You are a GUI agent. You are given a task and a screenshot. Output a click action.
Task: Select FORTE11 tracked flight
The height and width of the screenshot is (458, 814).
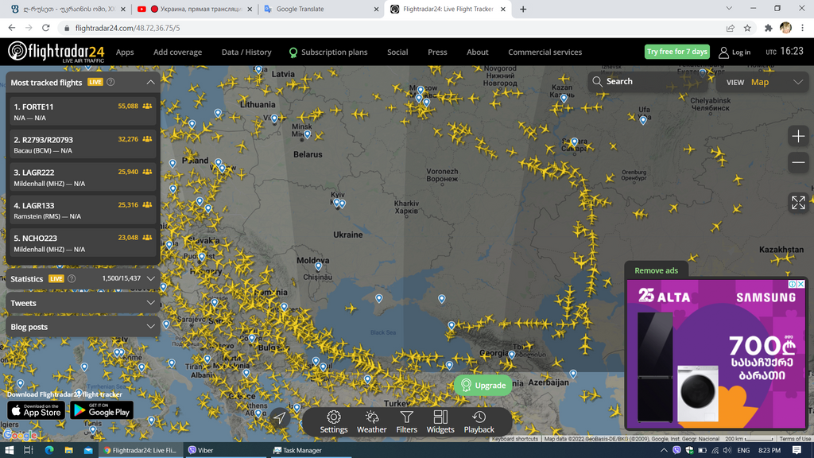[83, 111]
